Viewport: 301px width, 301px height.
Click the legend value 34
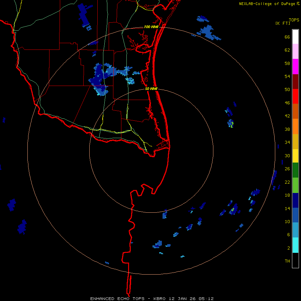(x=287, y=142)
